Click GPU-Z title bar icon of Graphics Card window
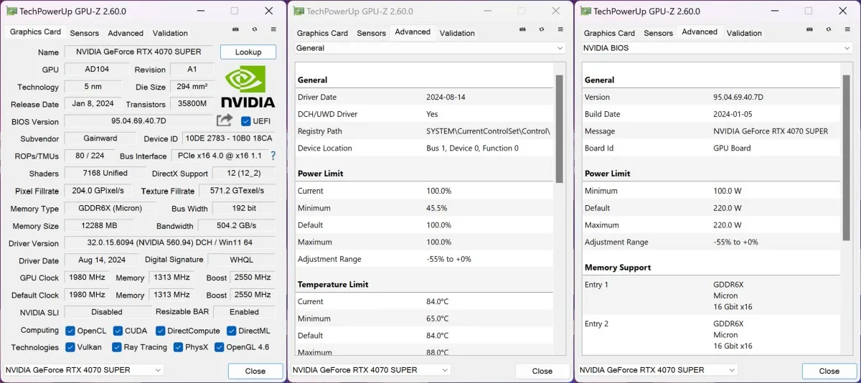861x383 pixels. tap(11, 11)
